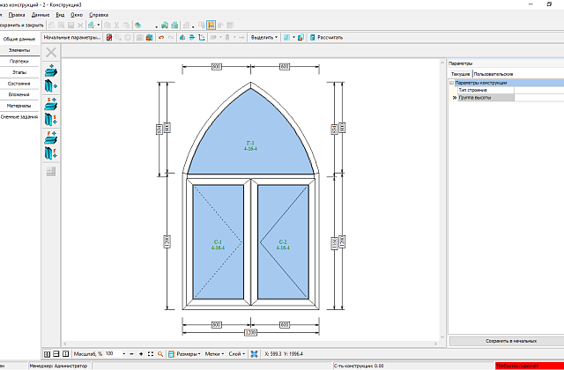Click the green package icon in top toolbar
This screenshot has width=564, height=370.
pos(174,26)
